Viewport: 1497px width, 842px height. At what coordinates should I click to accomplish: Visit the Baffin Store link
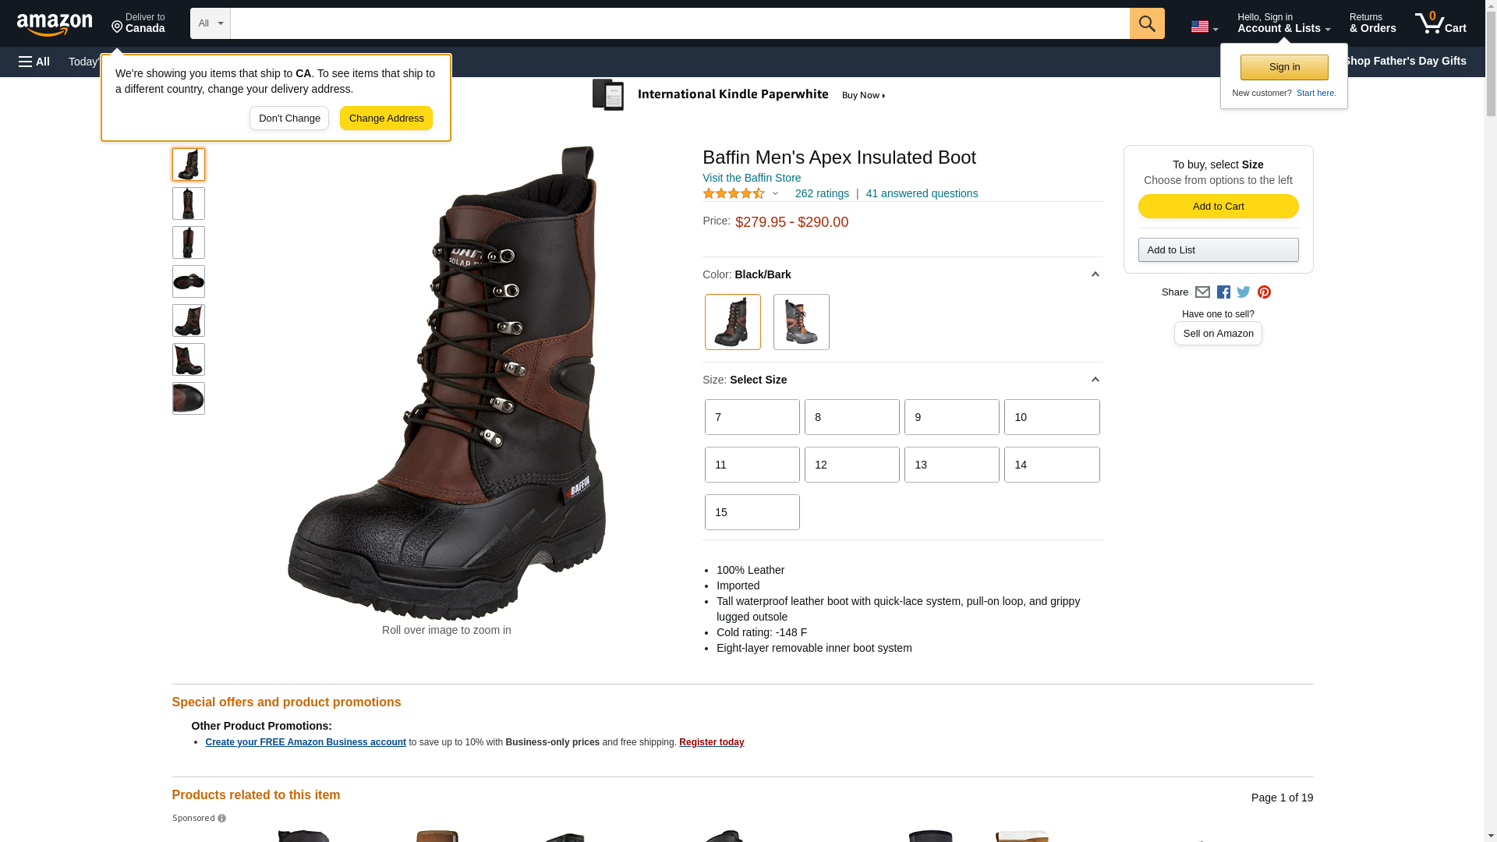coord(751,178)
